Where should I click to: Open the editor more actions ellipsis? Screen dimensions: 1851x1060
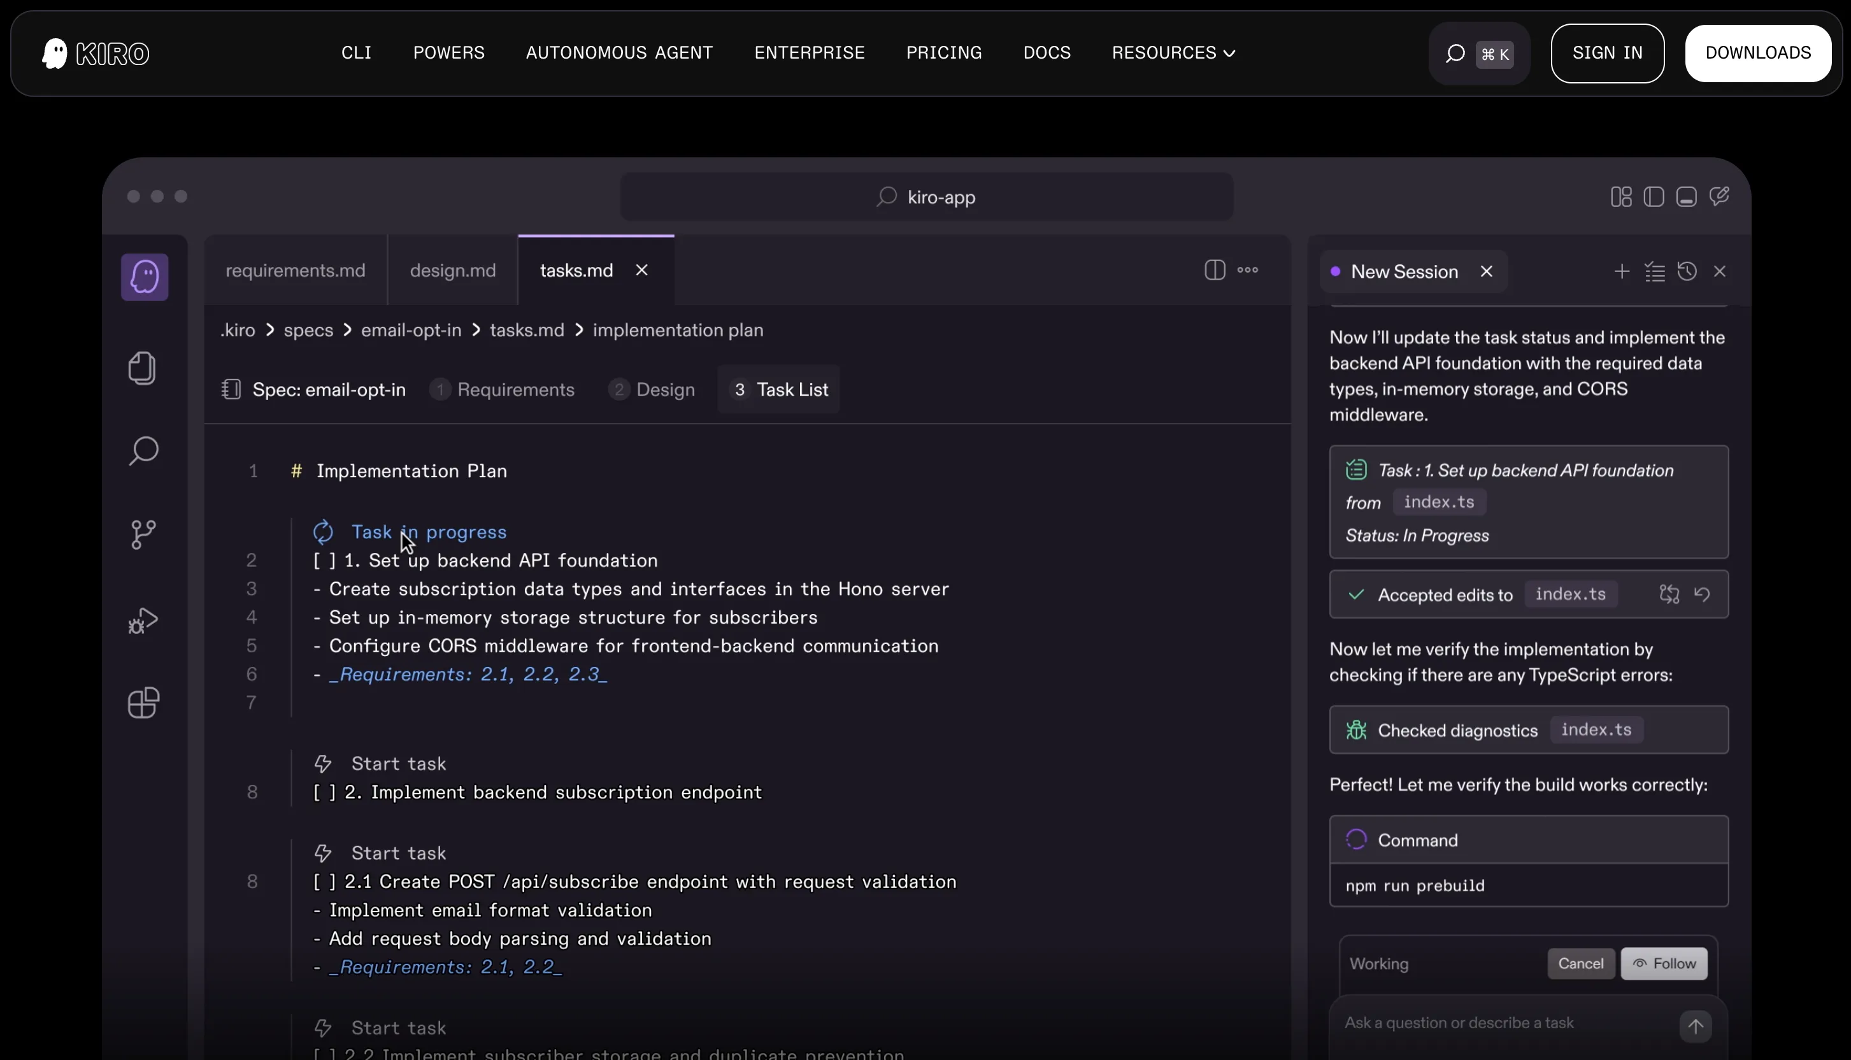pos(1247,270)
